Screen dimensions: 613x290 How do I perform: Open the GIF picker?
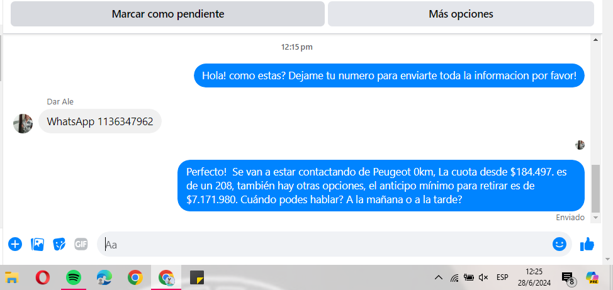(x=81, y=245)
